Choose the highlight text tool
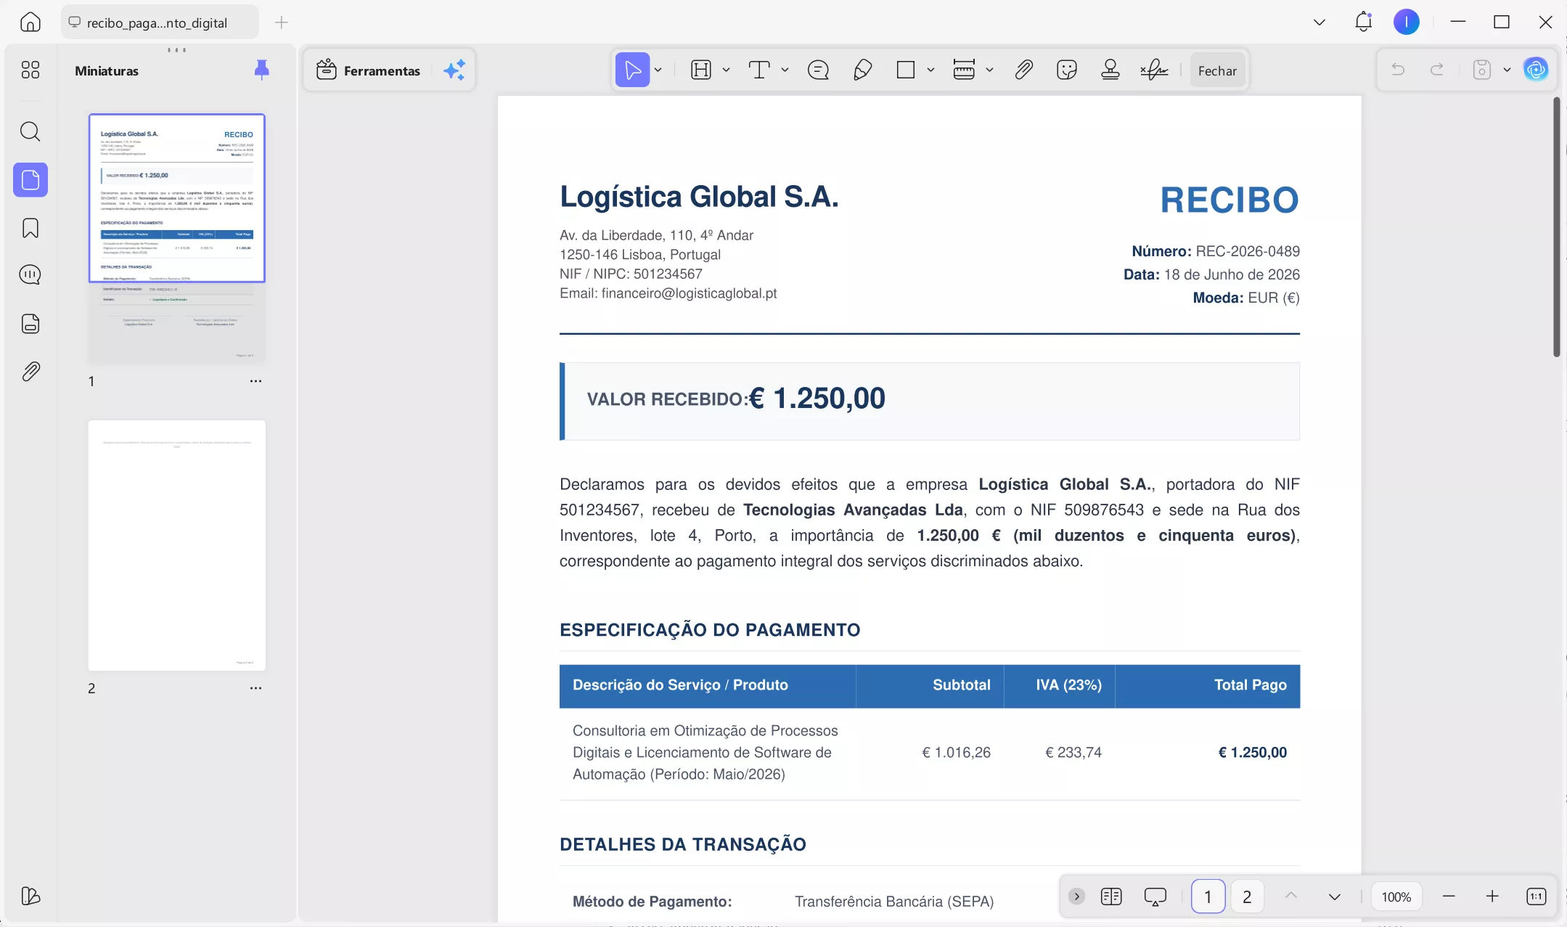 (701, 70)
